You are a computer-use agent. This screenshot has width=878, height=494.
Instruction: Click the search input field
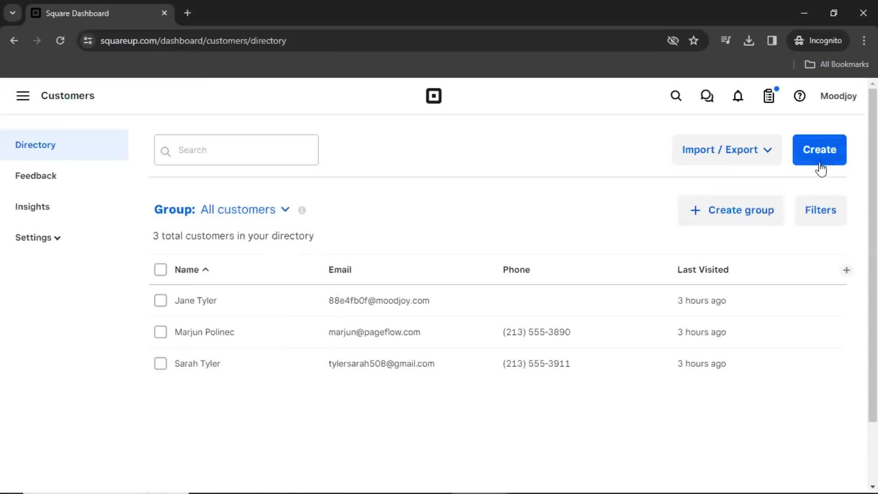point(237,150)
